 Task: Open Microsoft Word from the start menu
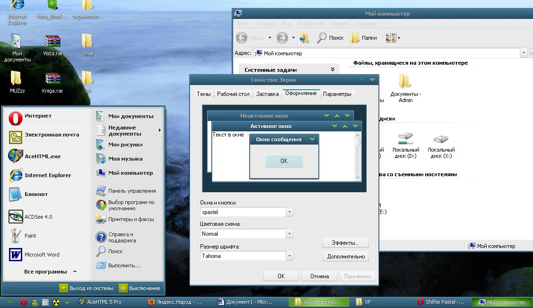[34, 255]
